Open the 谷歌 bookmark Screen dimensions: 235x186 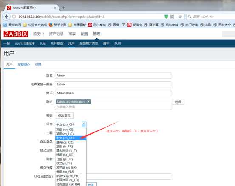point(206,25)
